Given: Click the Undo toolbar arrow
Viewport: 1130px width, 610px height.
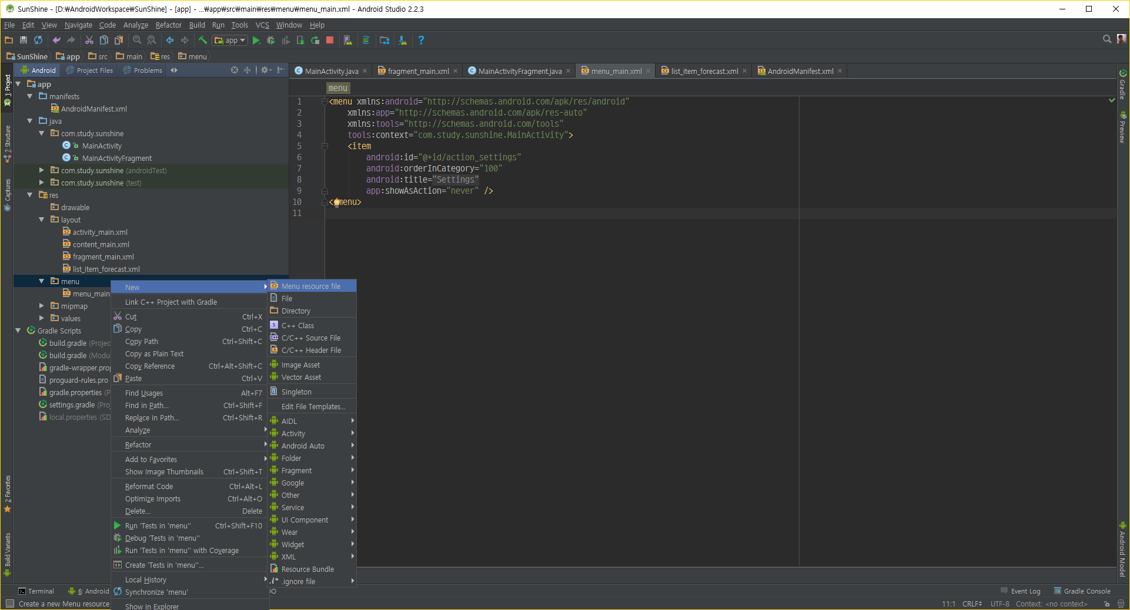Looking at the screenshot, I should [56, 40].
